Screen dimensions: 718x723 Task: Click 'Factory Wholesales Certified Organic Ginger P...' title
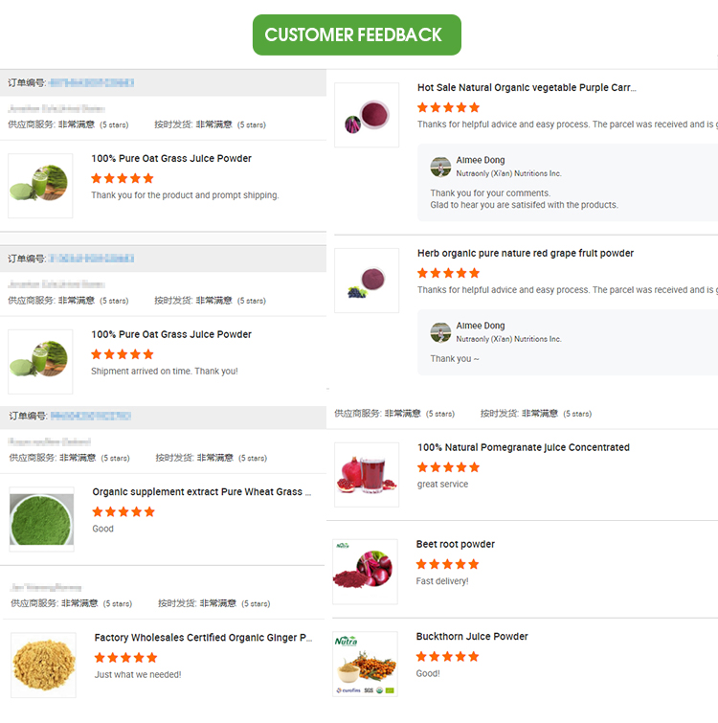coord(203,638)
